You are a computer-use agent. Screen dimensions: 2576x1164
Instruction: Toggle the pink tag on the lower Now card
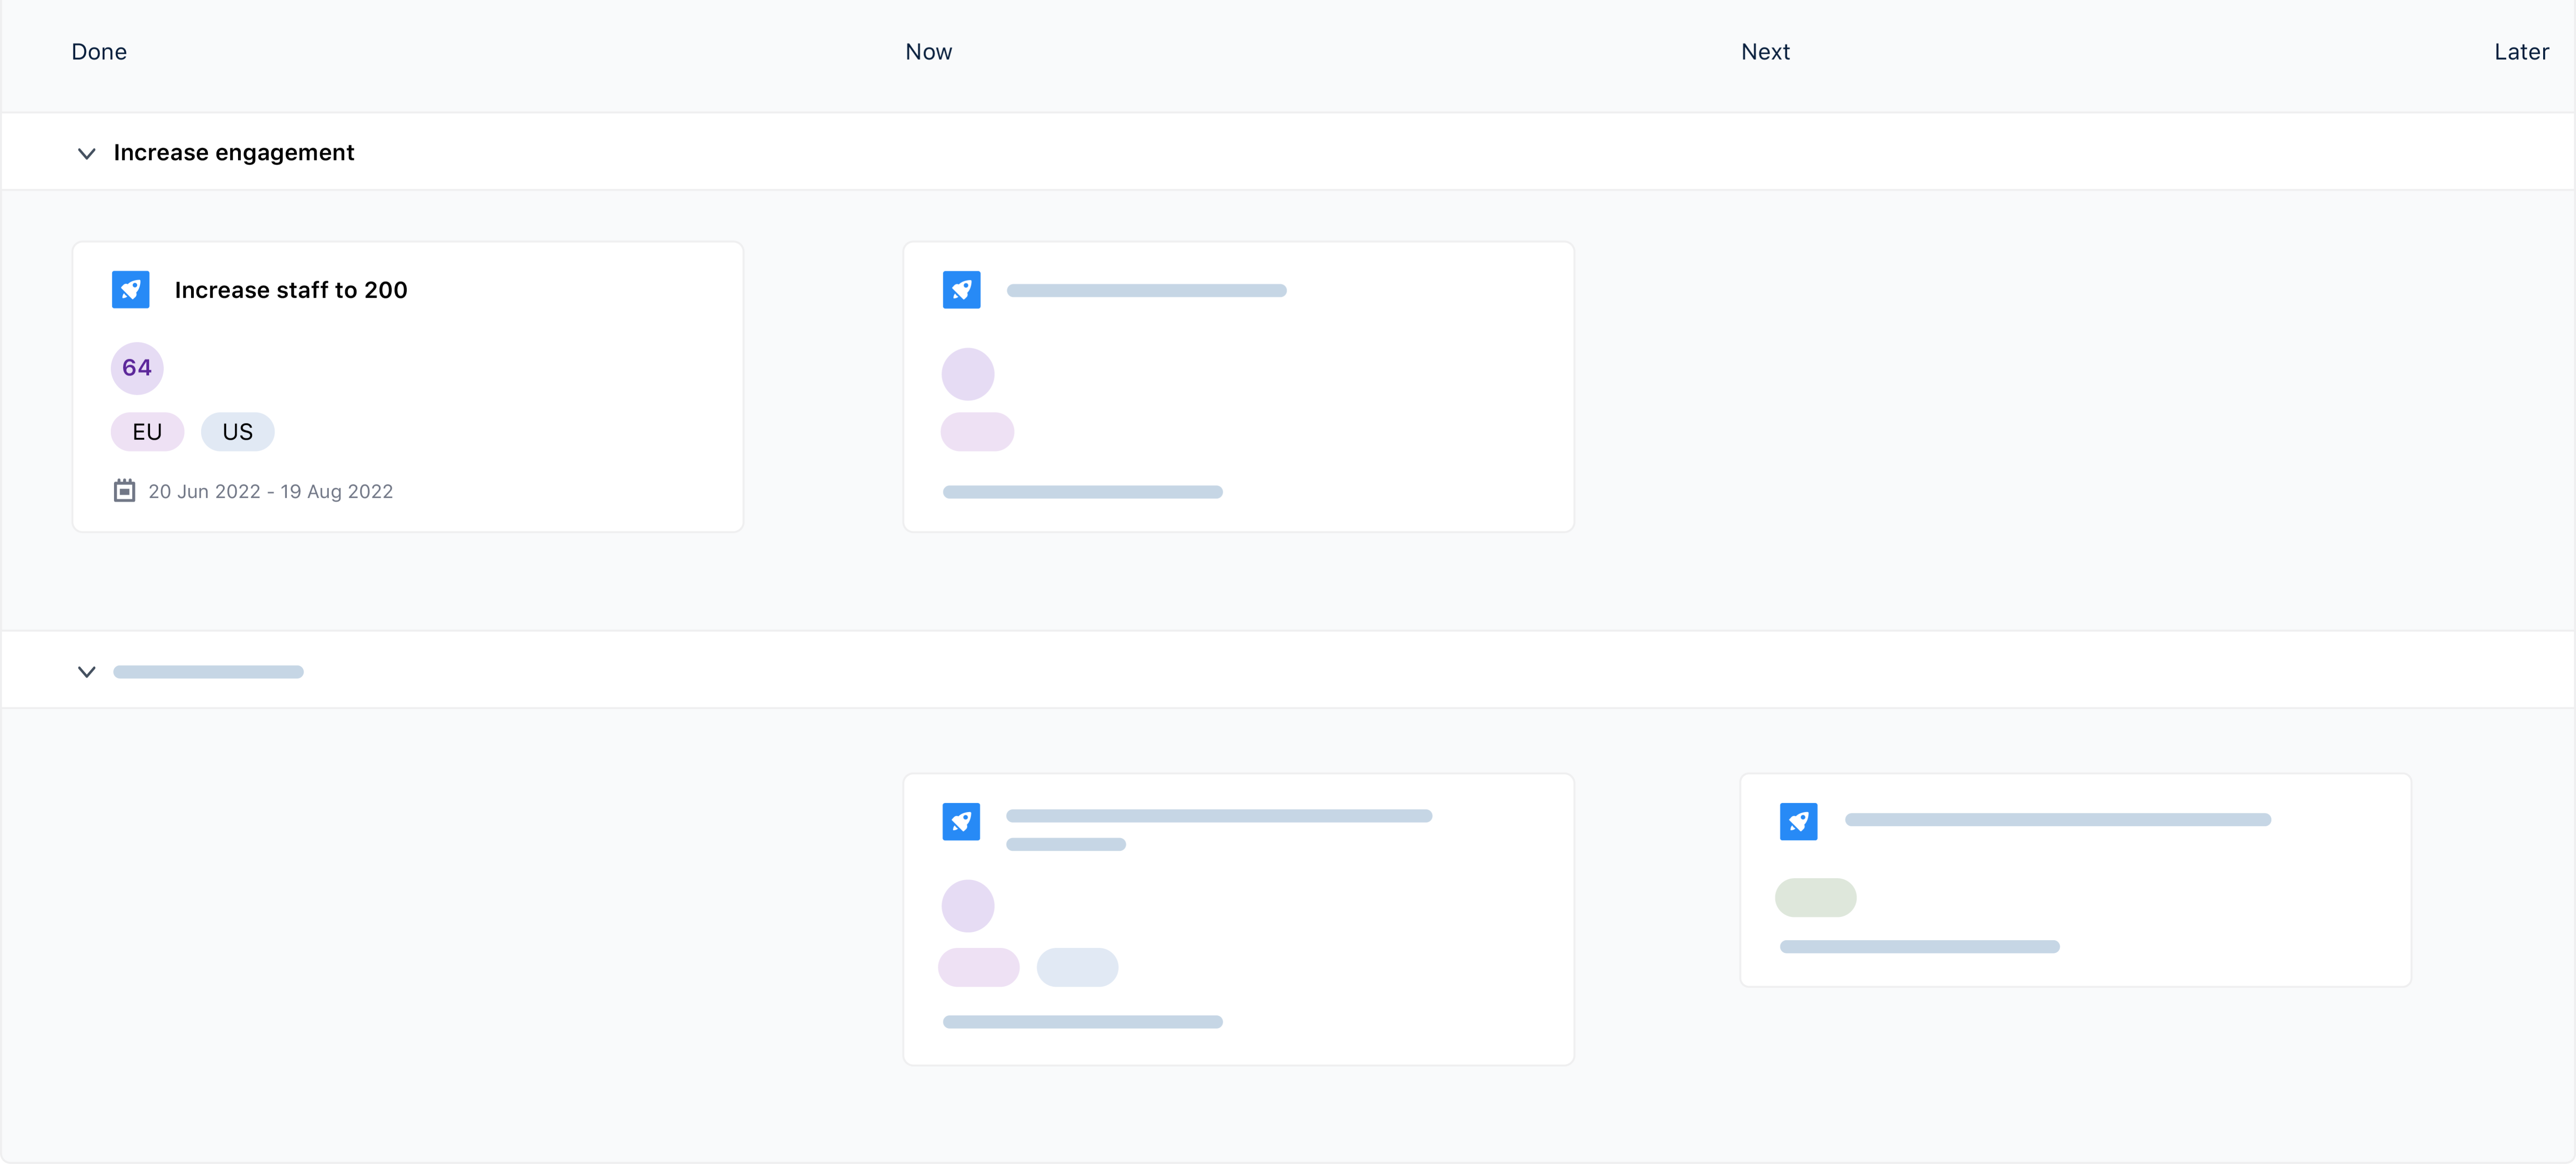point(978,966)
